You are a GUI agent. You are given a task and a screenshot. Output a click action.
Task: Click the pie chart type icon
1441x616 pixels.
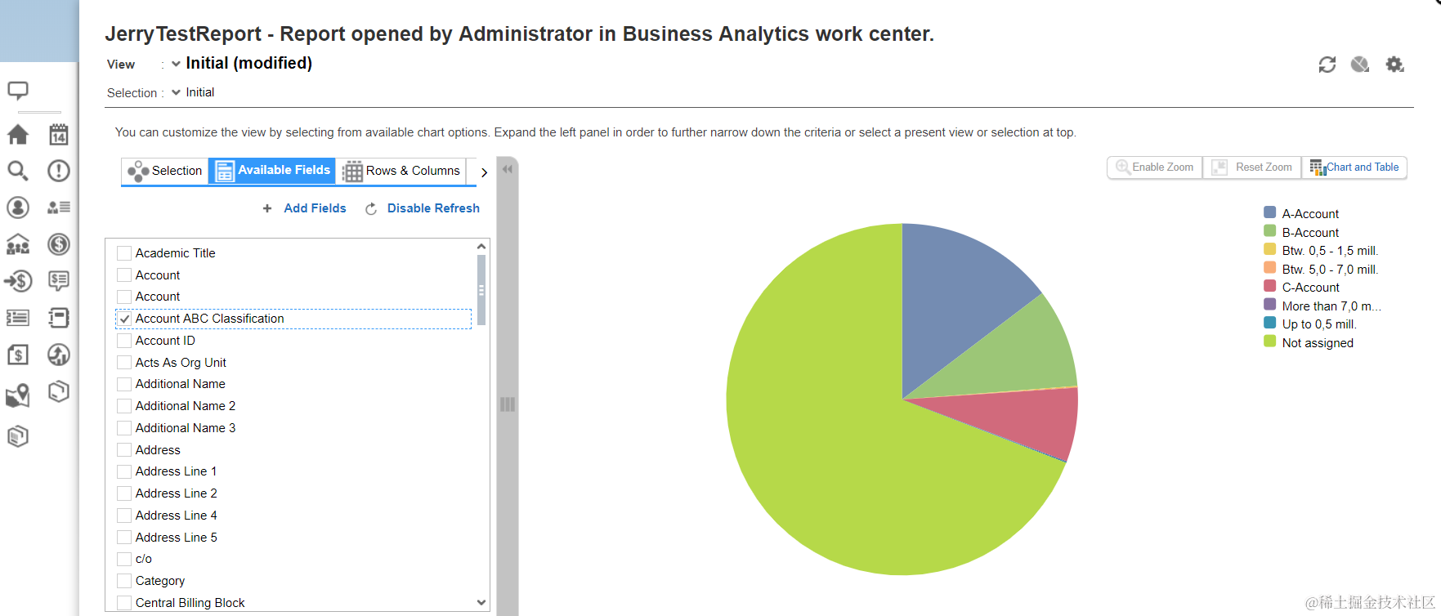click(1360, 65)
